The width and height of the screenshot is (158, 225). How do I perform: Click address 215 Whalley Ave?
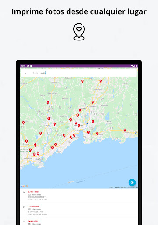point(36,212)
